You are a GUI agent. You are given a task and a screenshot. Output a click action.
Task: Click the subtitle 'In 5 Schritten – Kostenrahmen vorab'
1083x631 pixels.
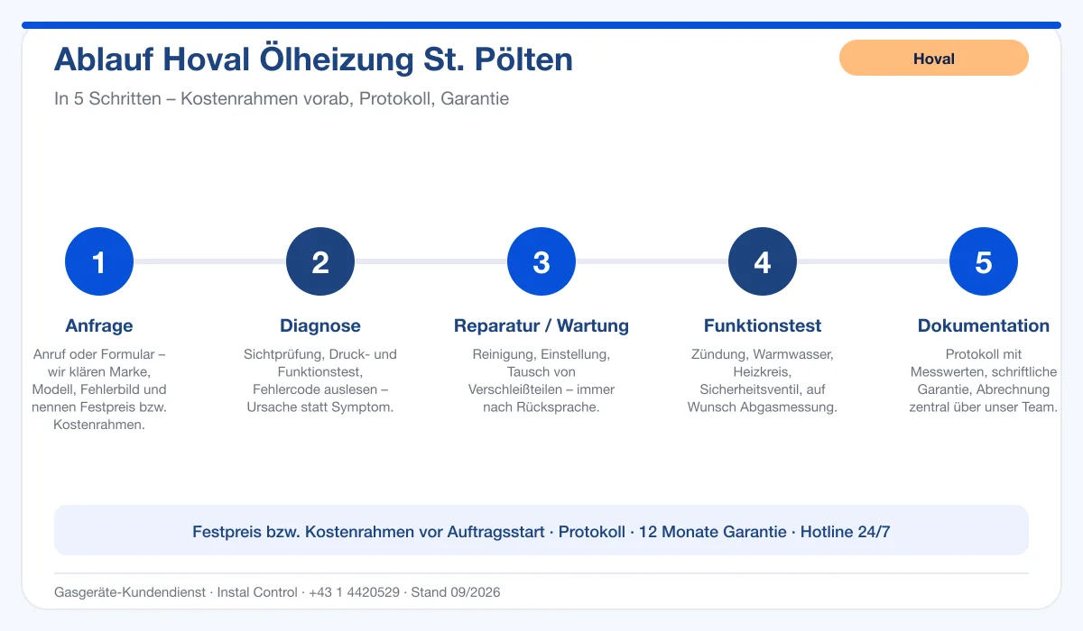[282, 99]
